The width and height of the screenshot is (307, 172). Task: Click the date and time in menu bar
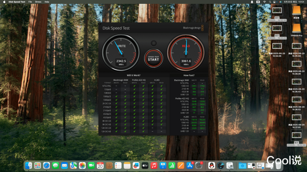(294, 2)
